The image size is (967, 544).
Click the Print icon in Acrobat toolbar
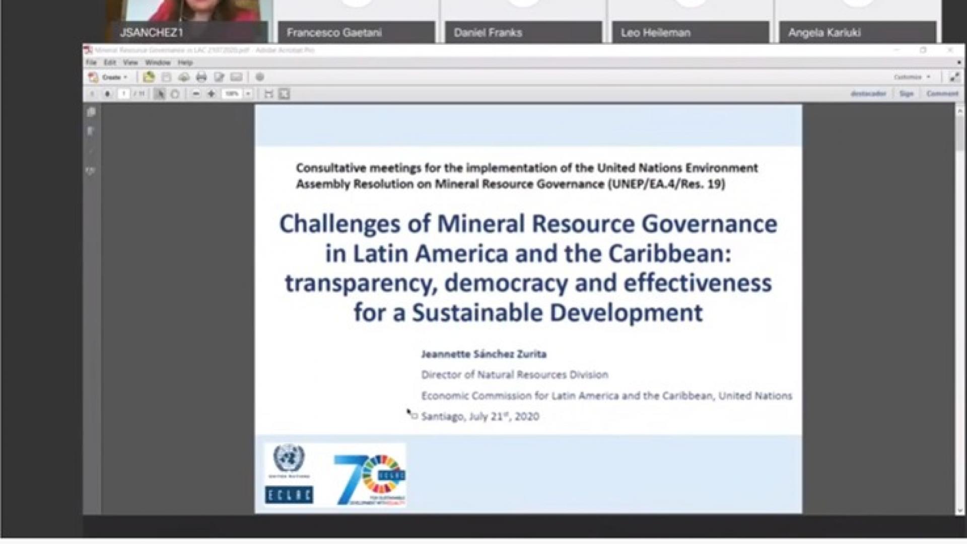pos(201,77)
